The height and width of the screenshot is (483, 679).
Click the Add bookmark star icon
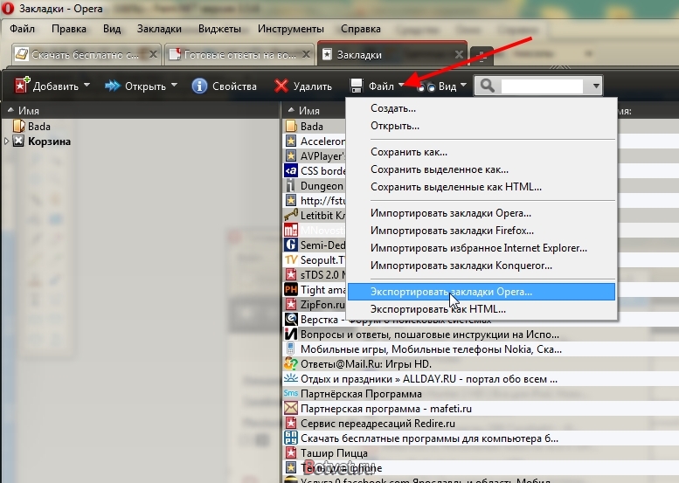(x=22, y=86)
